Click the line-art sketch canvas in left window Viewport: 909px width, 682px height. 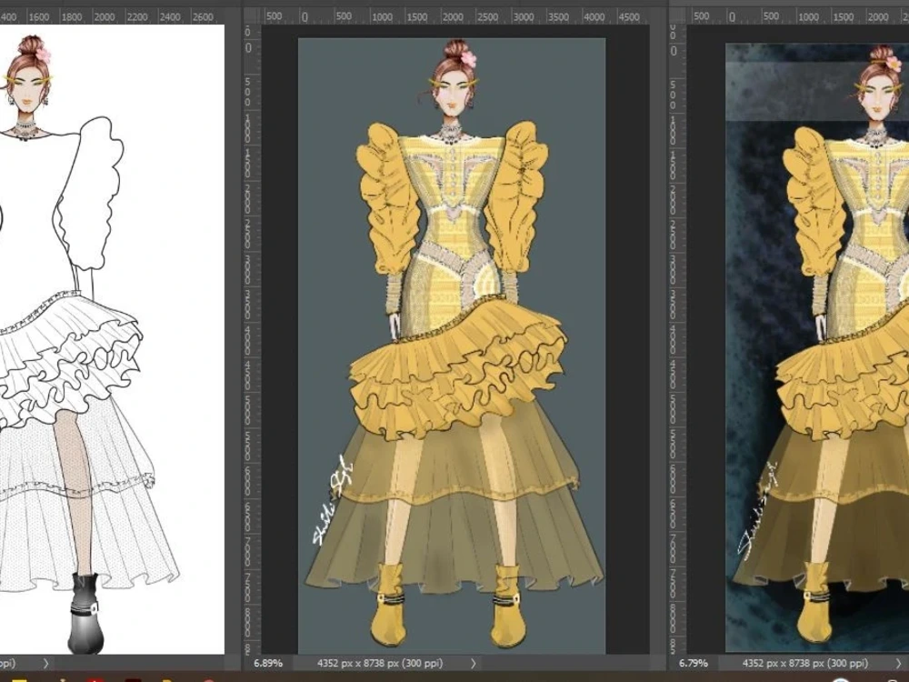tap(112, 339)
